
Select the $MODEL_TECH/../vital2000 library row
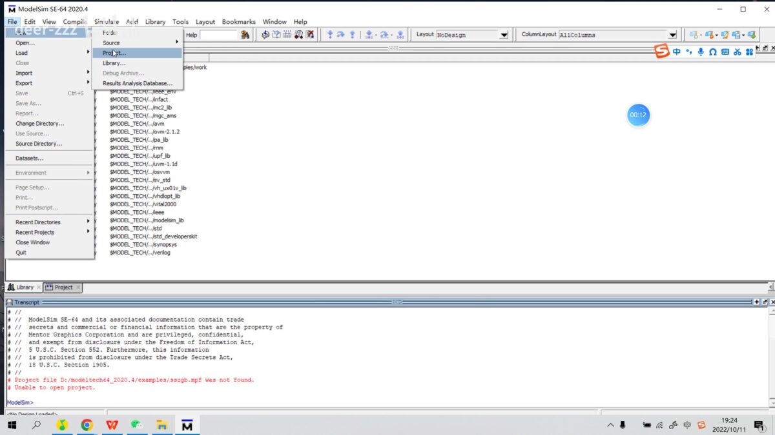[143, 204]
